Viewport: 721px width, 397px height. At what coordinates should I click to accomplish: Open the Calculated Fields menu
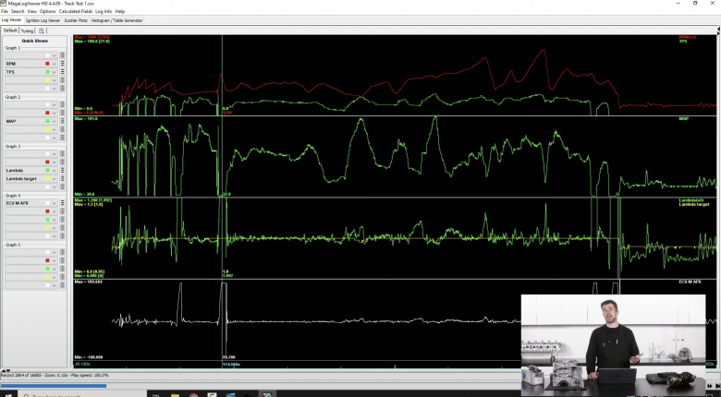[76, 11]
